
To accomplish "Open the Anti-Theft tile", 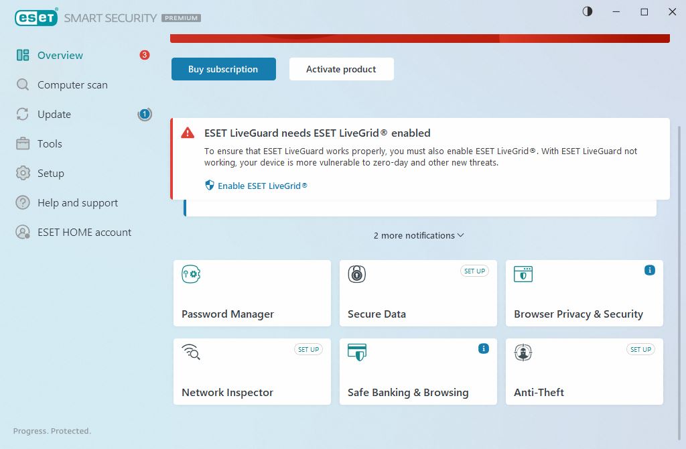I will [584, 371].
